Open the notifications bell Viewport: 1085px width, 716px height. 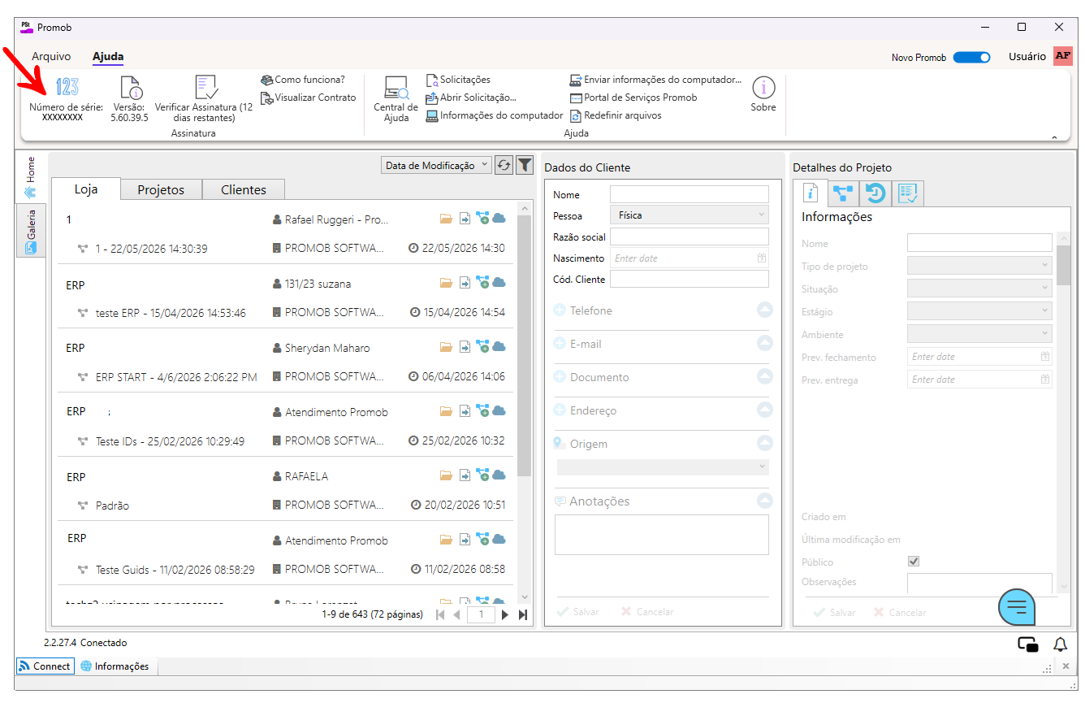(1061, 644)
